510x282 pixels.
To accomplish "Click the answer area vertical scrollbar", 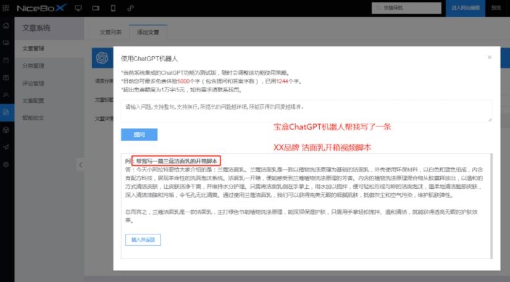I will (491, 206).
